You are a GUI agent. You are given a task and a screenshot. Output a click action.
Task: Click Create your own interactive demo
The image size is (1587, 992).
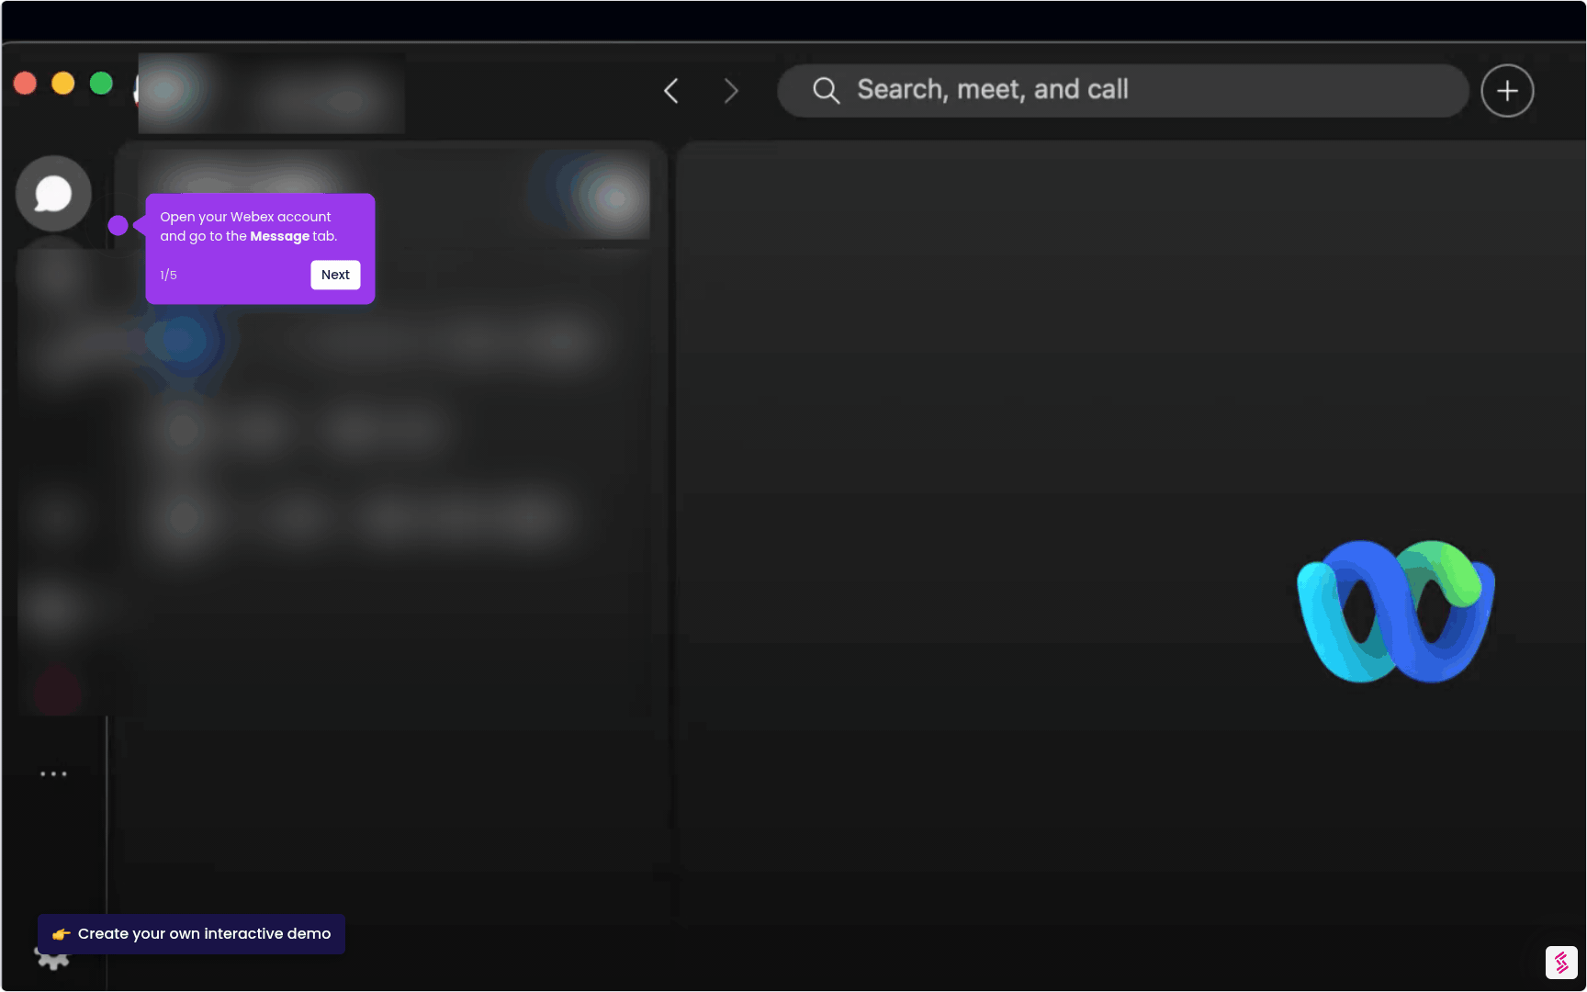pos(191,933)
